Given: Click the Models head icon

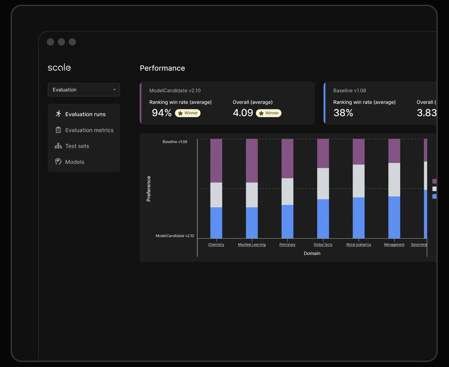Looking at the screenshot, I should (58, 162).
